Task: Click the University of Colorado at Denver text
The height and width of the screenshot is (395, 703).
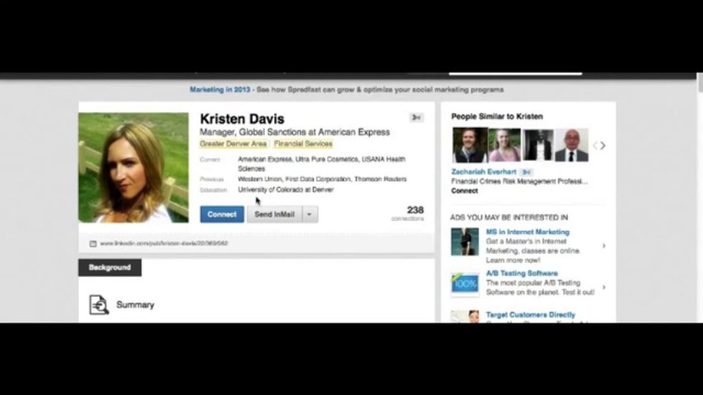Action: pyautogui.click(x=286, y=190)
